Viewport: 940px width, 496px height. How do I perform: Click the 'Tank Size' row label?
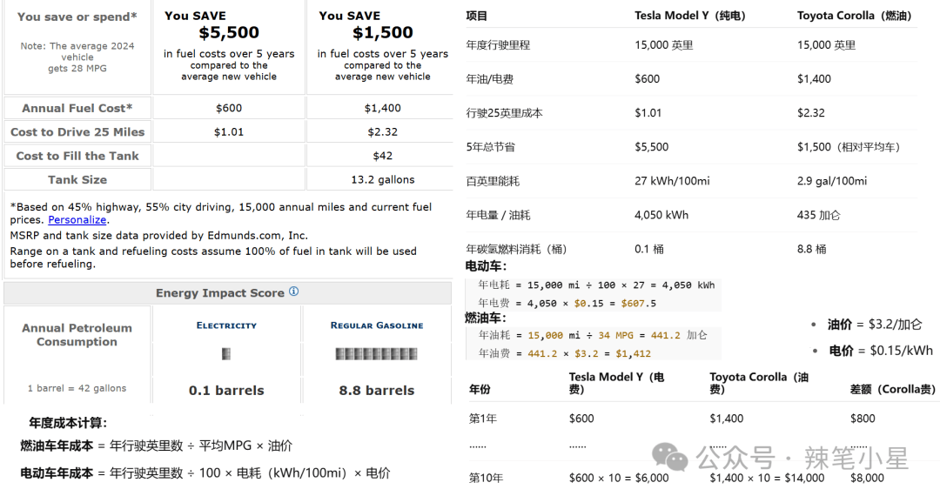coord(77,180)
